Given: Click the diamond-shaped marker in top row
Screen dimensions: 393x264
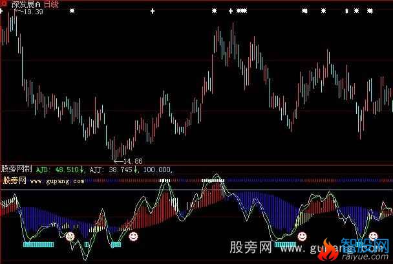Looking at the screenshot, I should pos(346,11).
